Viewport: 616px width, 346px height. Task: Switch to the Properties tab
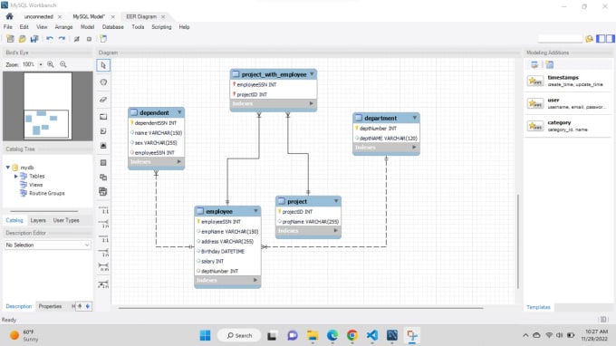[51, 306]
